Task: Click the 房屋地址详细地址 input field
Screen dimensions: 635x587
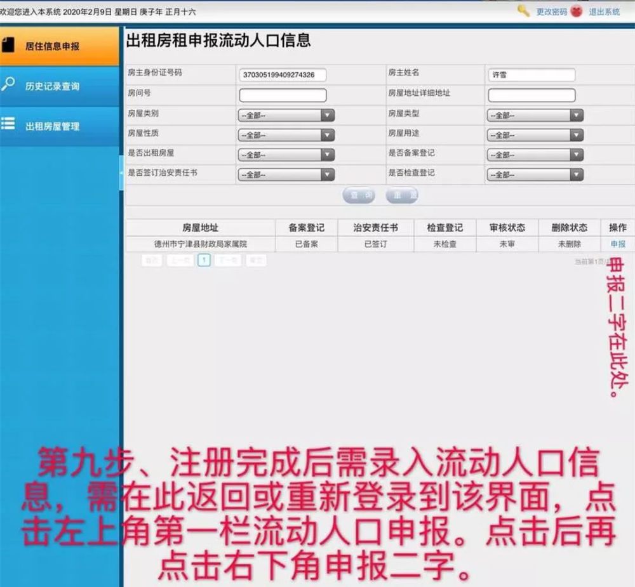Action: [531, 95]
